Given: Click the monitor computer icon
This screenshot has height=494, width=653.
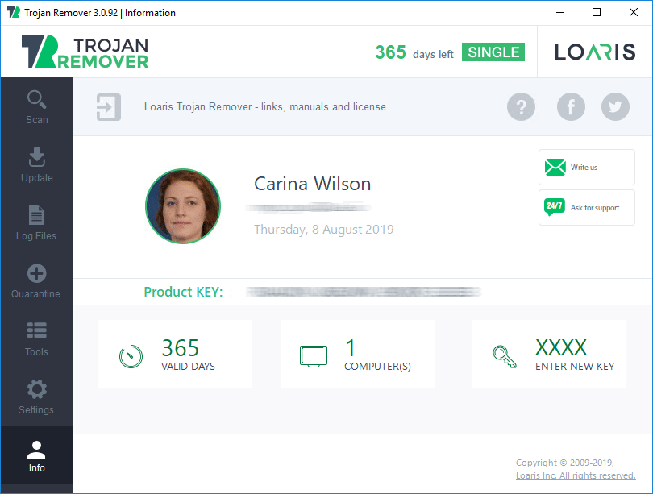Looking at the screenshot, I should pos(314,356).
